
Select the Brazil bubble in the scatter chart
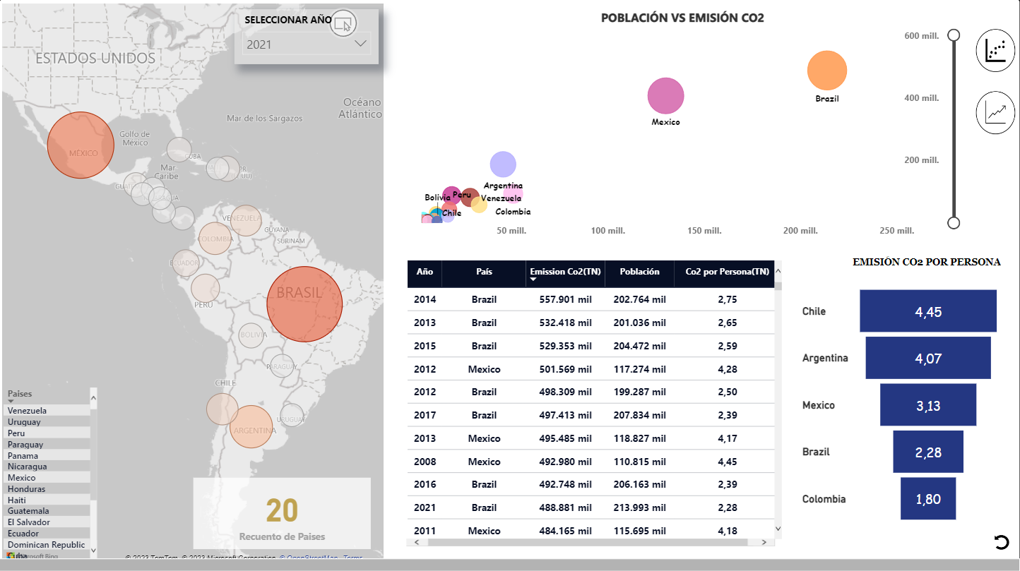[x=826, y=71]
